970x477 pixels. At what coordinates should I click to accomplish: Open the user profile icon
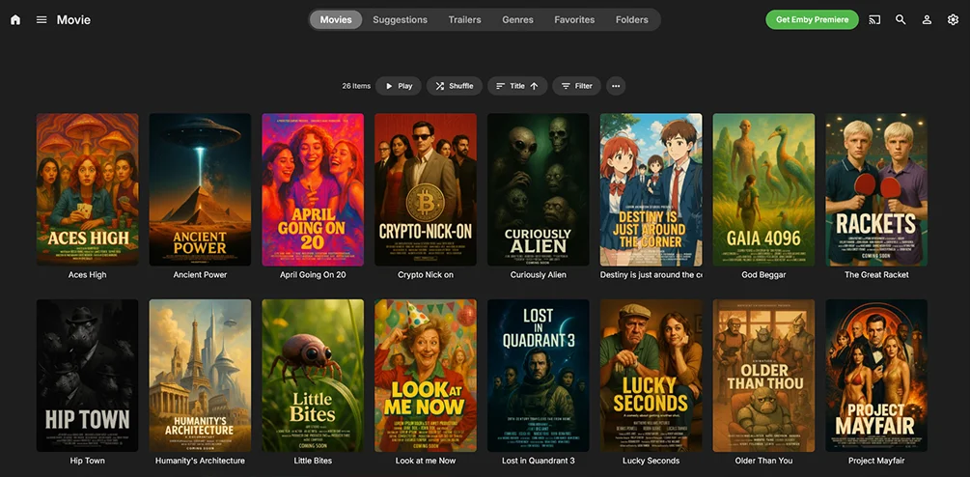(927, 19)
